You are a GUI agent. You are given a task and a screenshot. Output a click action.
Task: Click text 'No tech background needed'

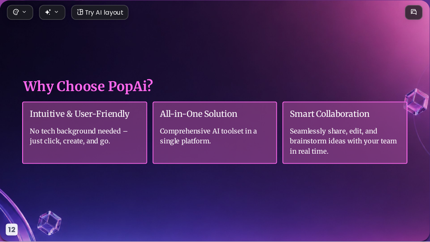click(x=75, y=131)
